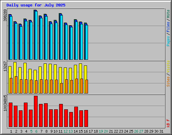Click day '15' on the date axis
Screen dimensions: 172x135
tap(81, 131)
